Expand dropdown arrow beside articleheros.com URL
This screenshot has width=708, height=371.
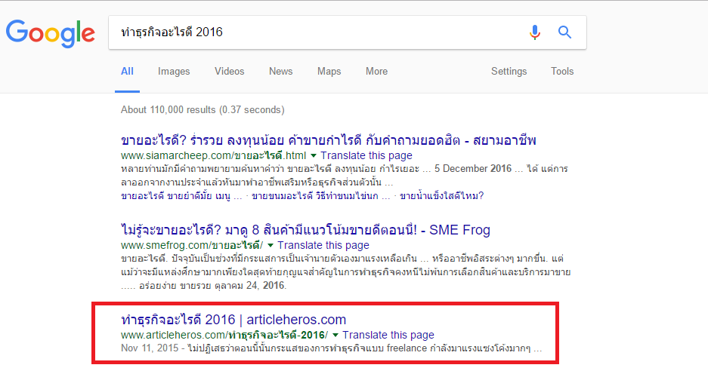point(335,336)
